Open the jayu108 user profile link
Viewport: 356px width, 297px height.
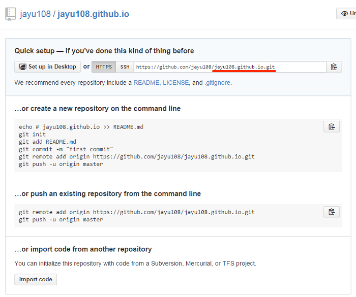tap(35, 14)
